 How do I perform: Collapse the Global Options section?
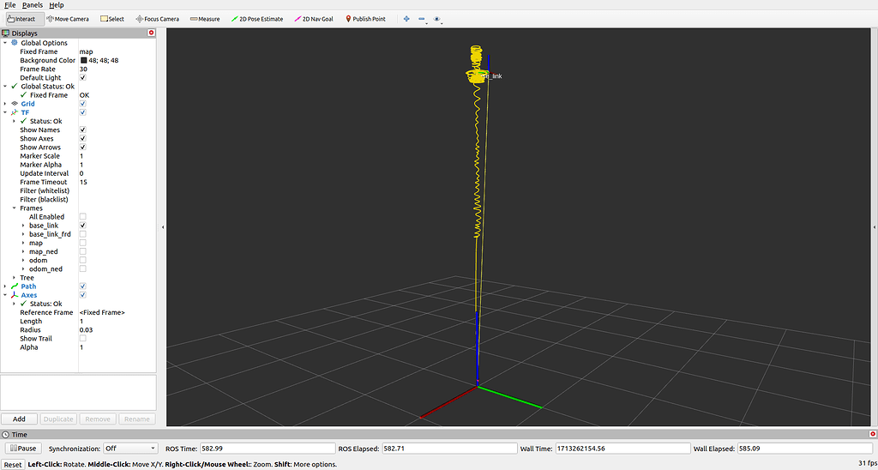point(6,43)
